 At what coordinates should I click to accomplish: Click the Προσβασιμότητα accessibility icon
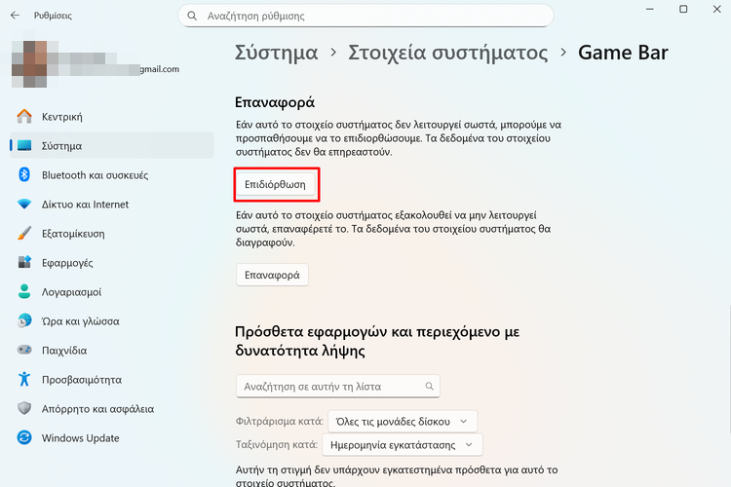pos(25,380)
